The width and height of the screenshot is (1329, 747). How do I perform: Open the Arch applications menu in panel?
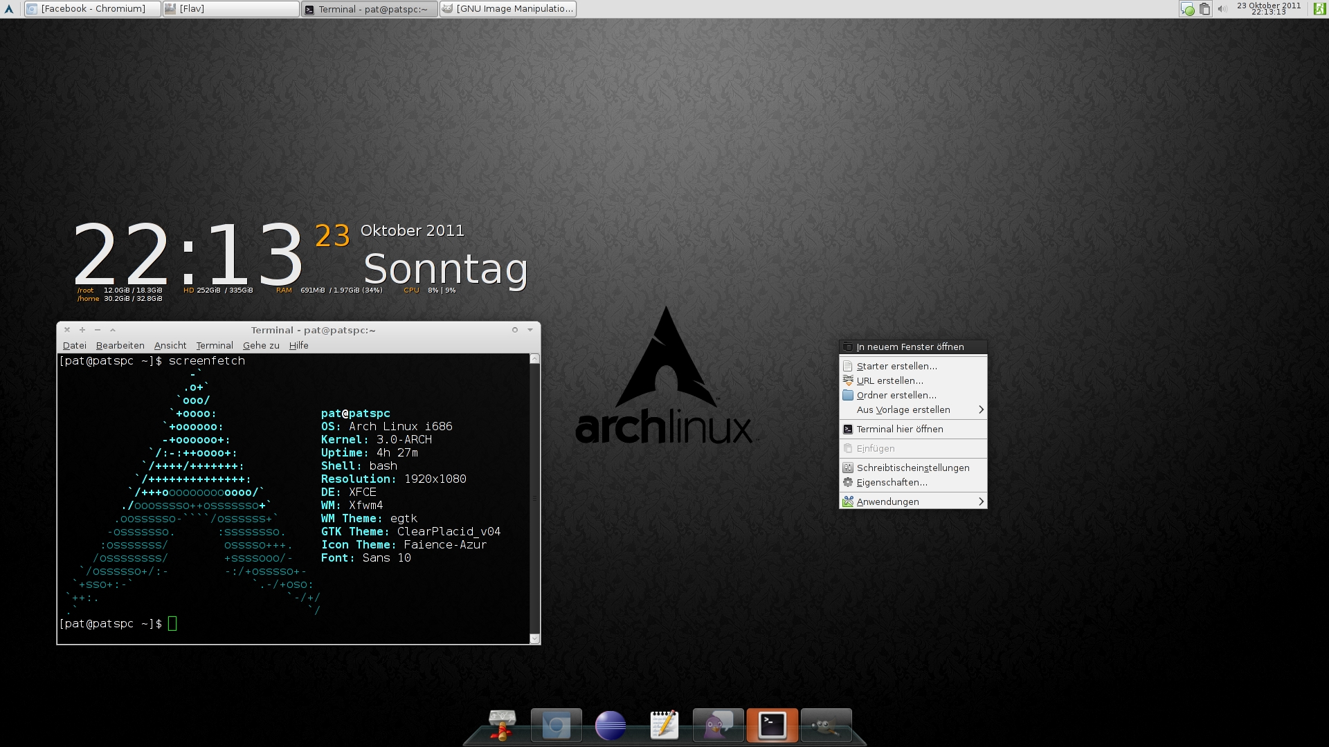coord(9,9)
